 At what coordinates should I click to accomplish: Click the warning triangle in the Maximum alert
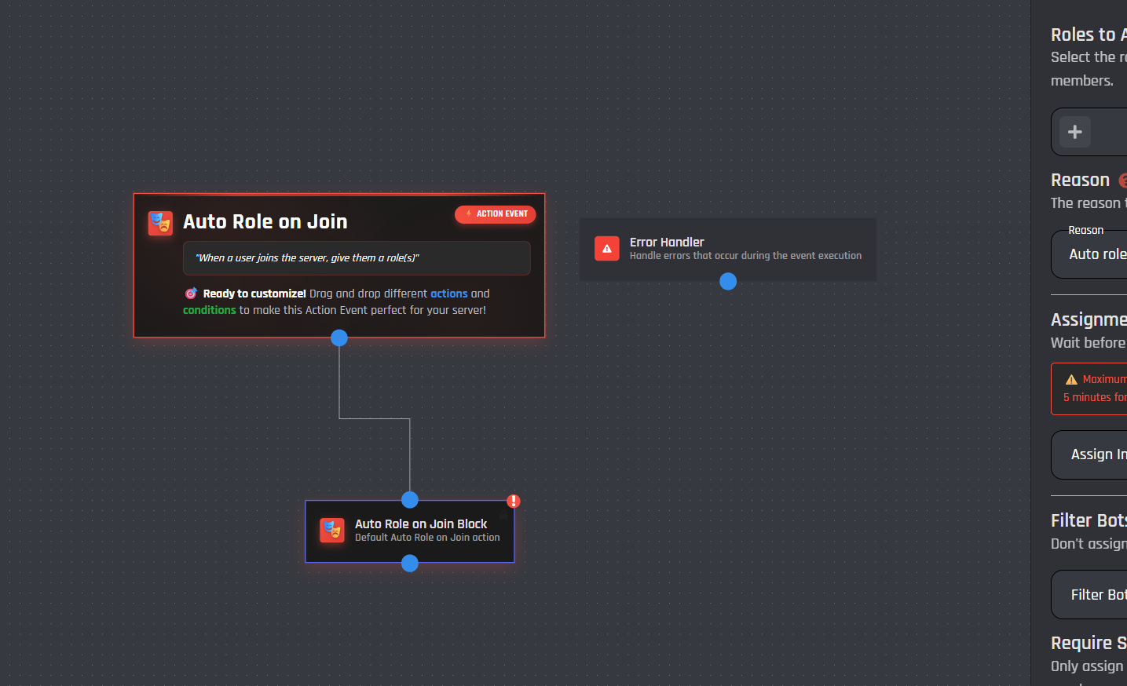click(1071, 379)
